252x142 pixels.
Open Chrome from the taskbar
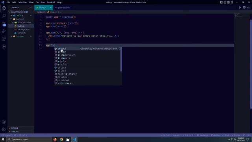(x=61, y=139)
